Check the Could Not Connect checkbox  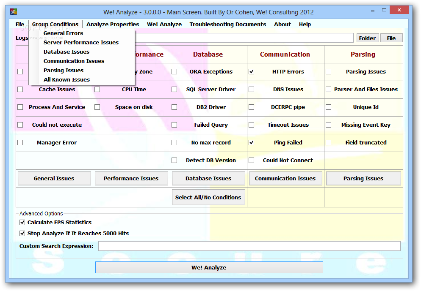(251, 160)
